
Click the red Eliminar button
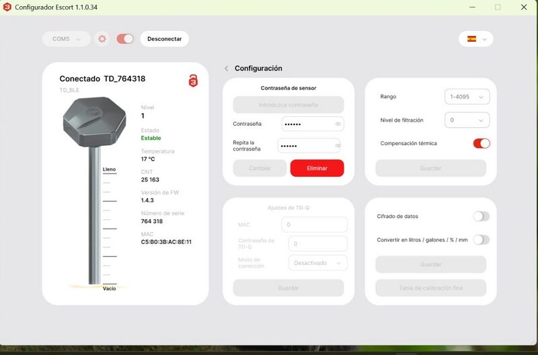pyautogui.click(x=317, y=168)
